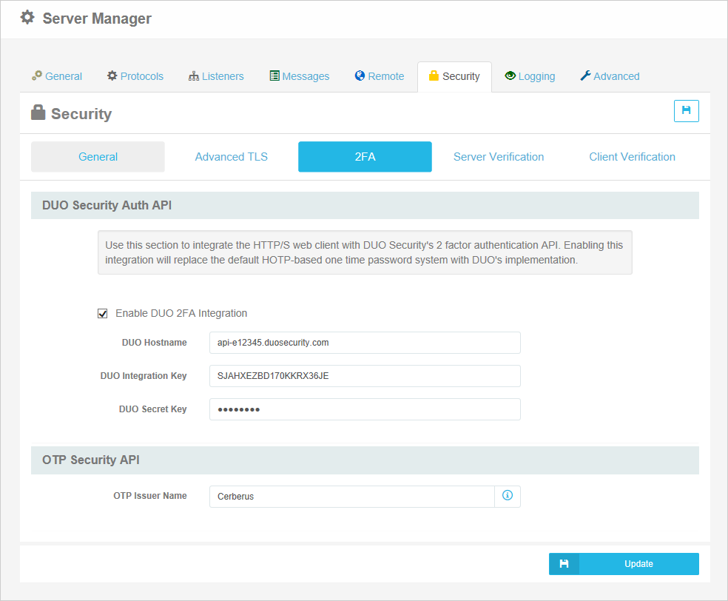
Task: Click the Update button
Action: click(x=624, y=564)
